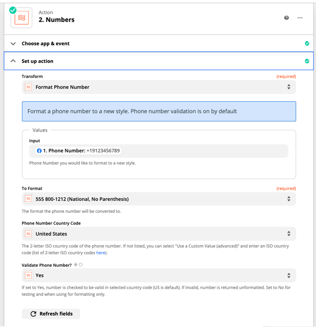
Task: Click the Formatter icon in the To Format field
Action: pos(29,199)
